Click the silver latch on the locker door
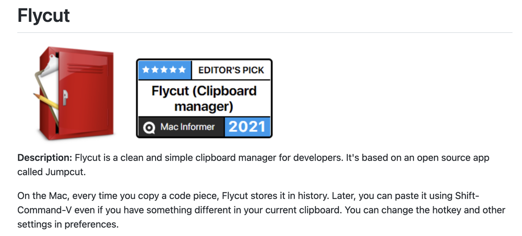This screenshot has width=522, height=236. click(65, 97)
